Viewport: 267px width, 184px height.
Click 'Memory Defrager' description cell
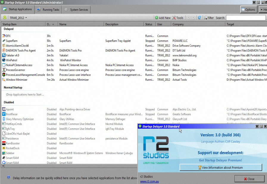[115, 119]
